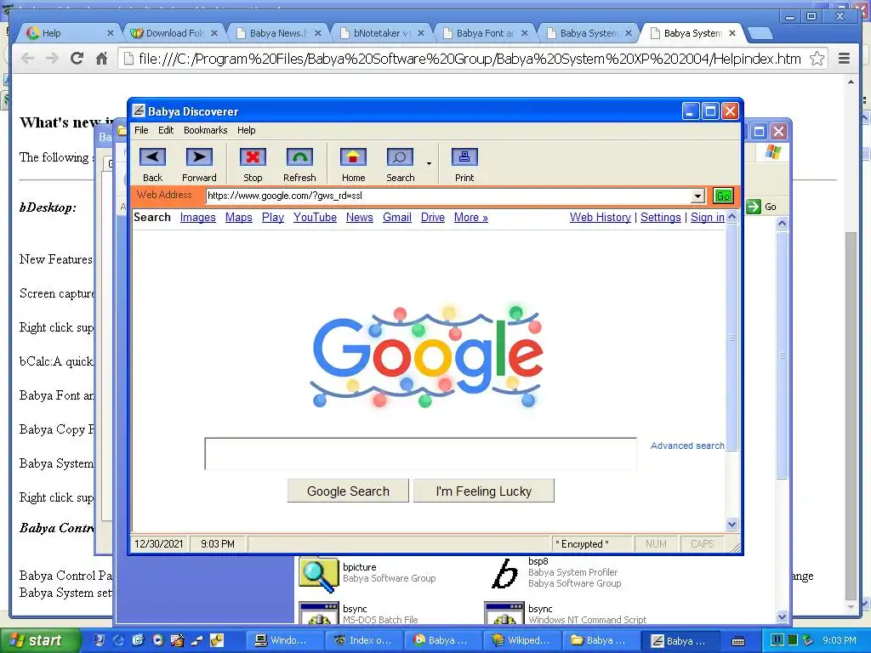Click the Go arrow in background Explorer window
This screenshot has width=871, height=653.
[x=754, y=207]
